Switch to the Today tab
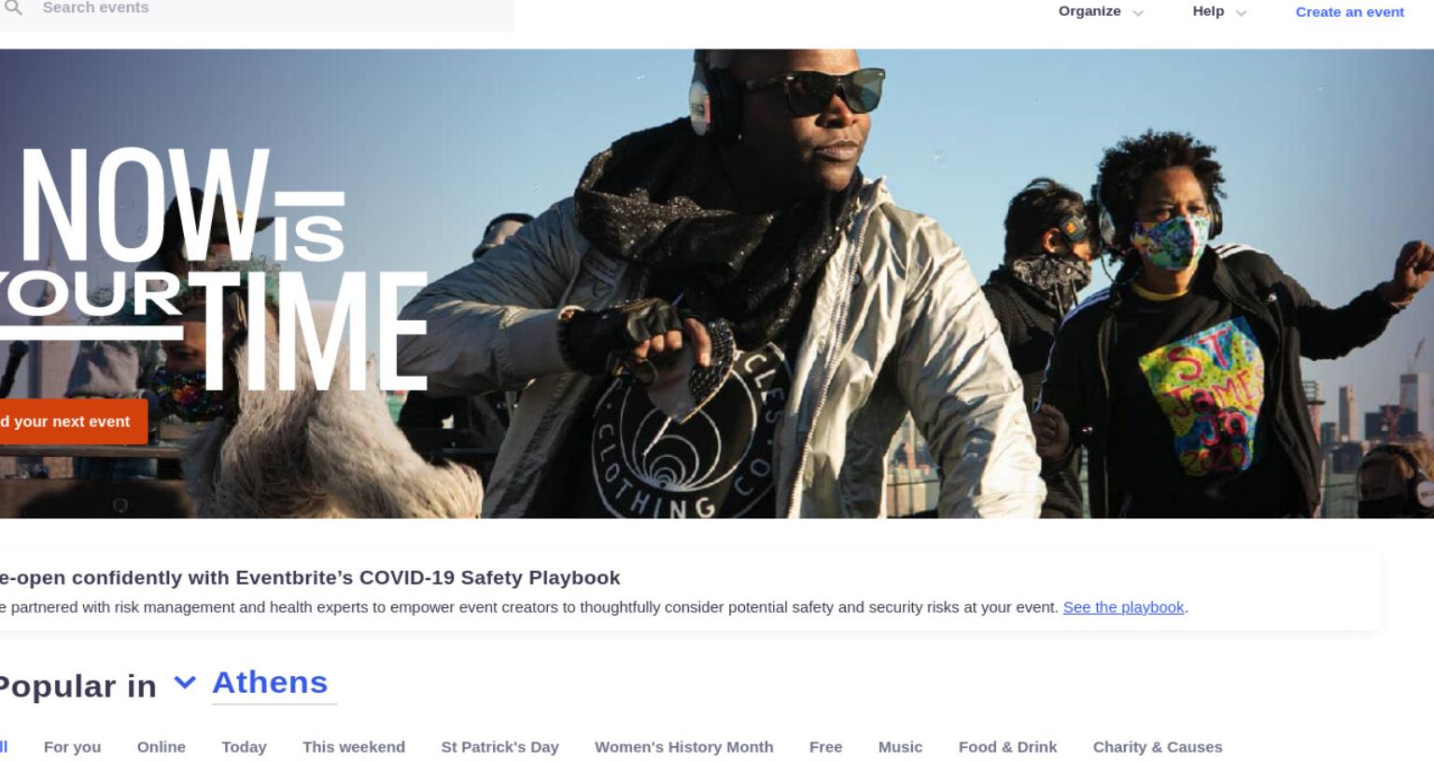 click(x=244, y=747)
